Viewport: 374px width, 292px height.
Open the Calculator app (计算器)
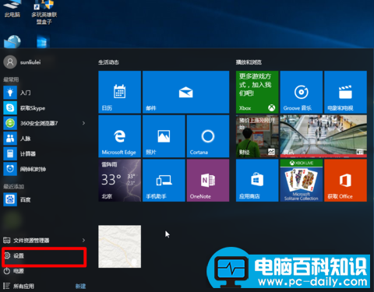(x=44, y=153)
